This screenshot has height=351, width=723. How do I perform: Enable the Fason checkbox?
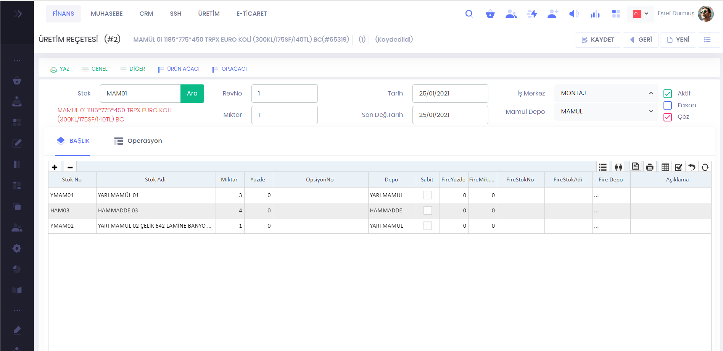click(x=668, y=105)
